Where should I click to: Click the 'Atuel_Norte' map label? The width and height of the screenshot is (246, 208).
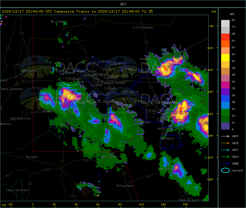[x=130, y=92]
